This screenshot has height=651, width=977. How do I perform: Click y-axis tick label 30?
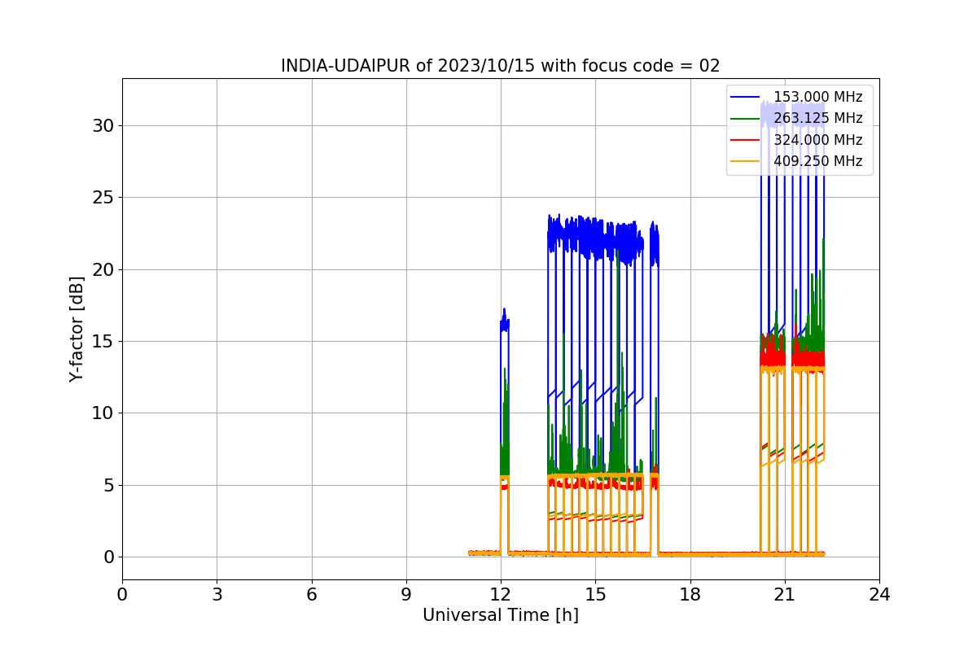click(x=104, y=126)
